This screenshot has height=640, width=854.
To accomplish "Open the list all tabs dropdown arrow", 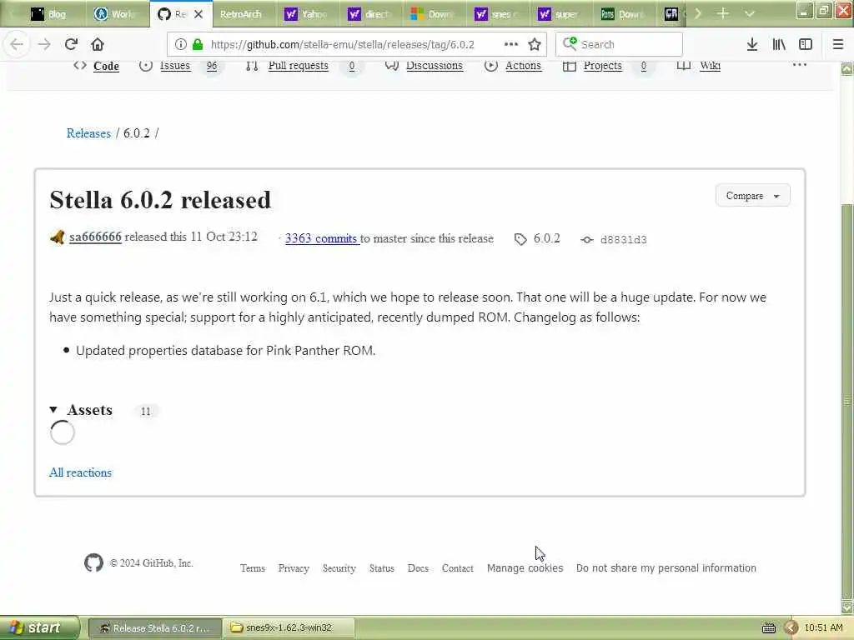I will 750,13.
